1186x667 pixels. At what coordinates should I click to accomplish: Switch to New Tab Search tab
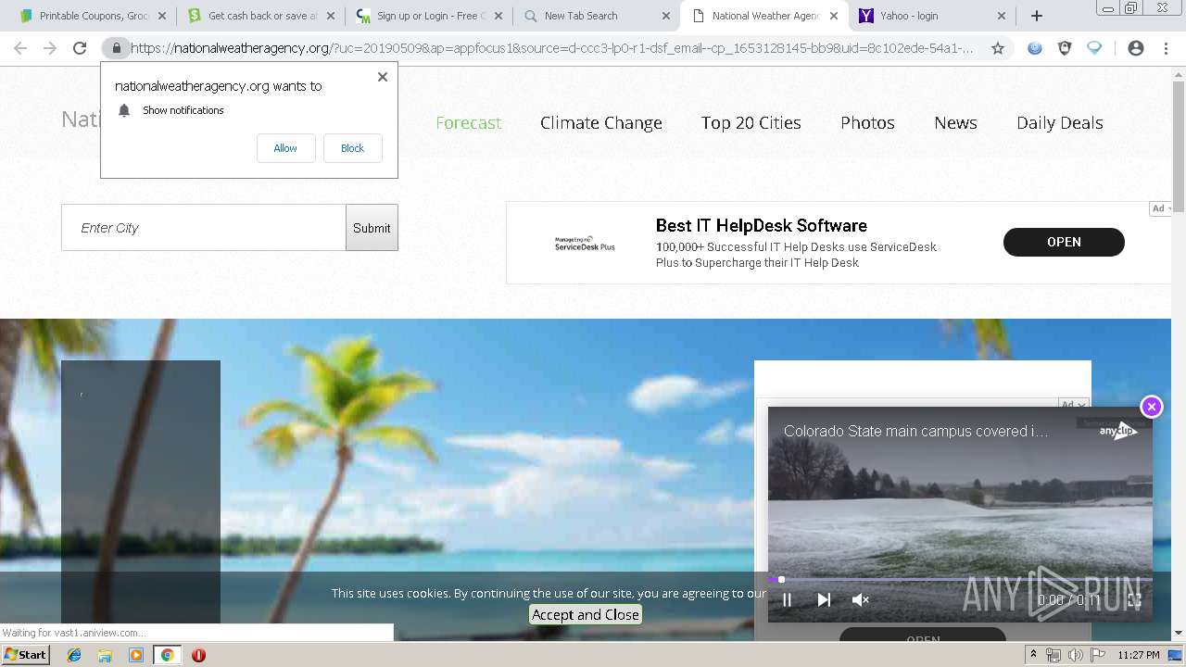[x=596, y=16]
